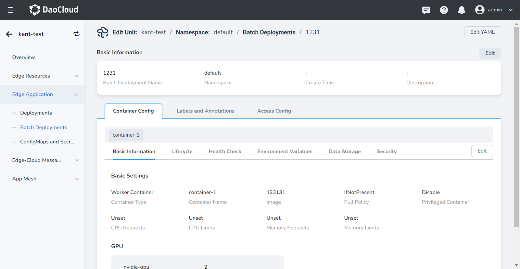Open the admin account dropdown arrow
This screenshot has width=520, height=269.
(x=511, y=10)
